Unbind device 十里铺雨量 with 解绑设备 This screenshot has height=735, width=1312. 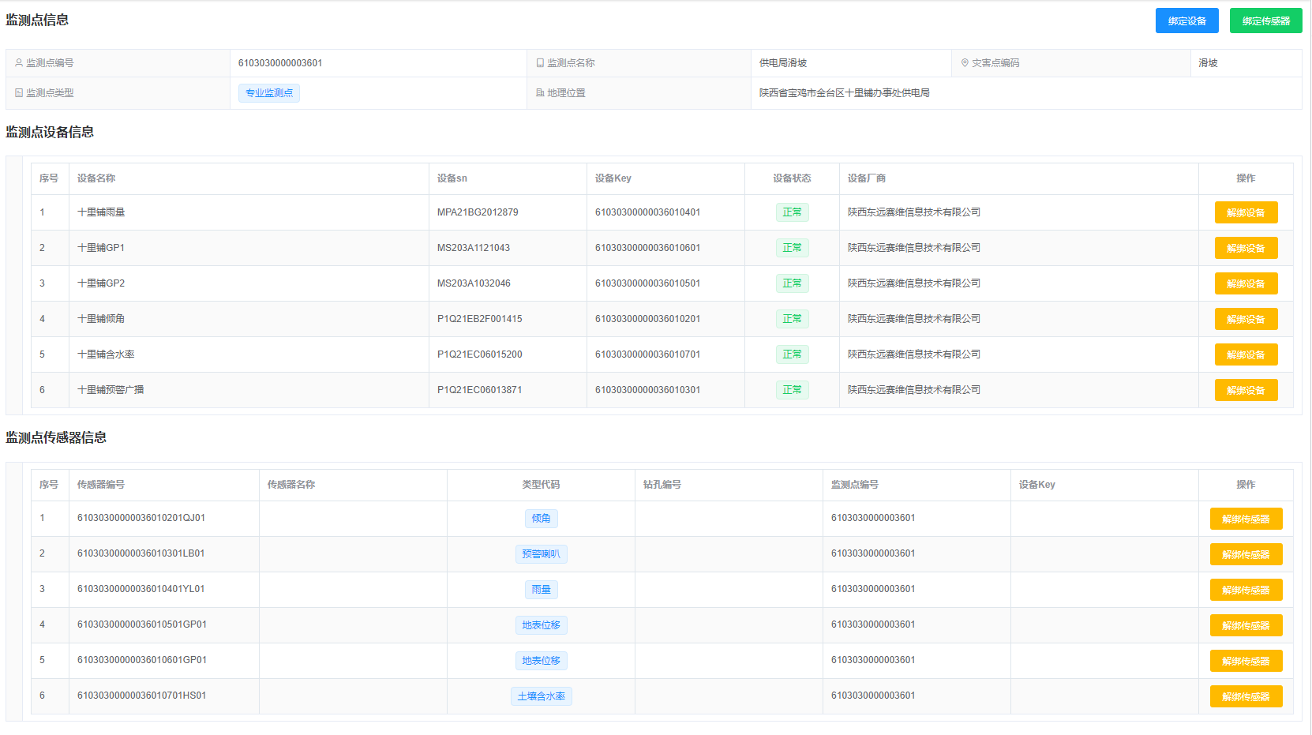coord(1246,212)
